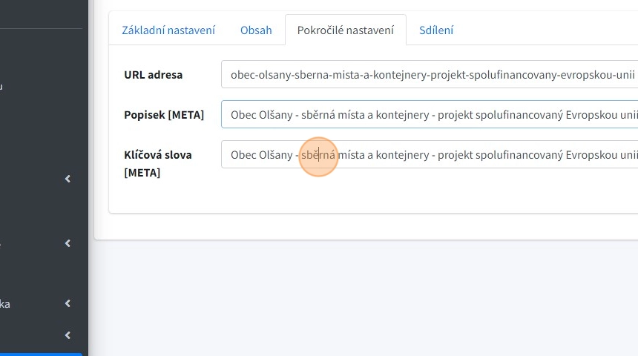The image size is (638, 356).
Task: Expand the topmost sidebar chevron arrow
Action: (x=68, y=179)
